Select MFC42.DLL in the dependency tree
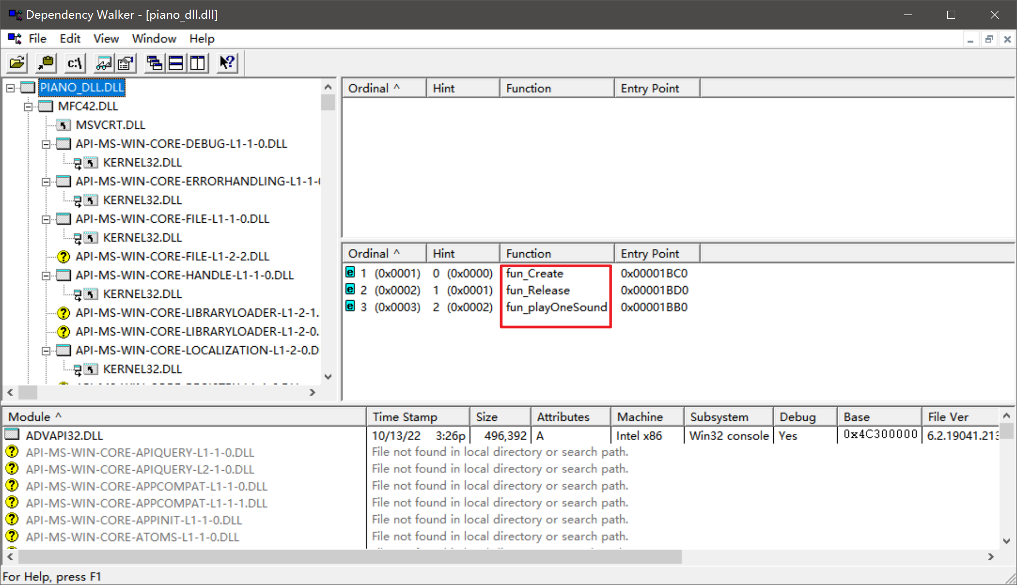Viewport: 1017px width, 585px height. click(x=88, y=106)
